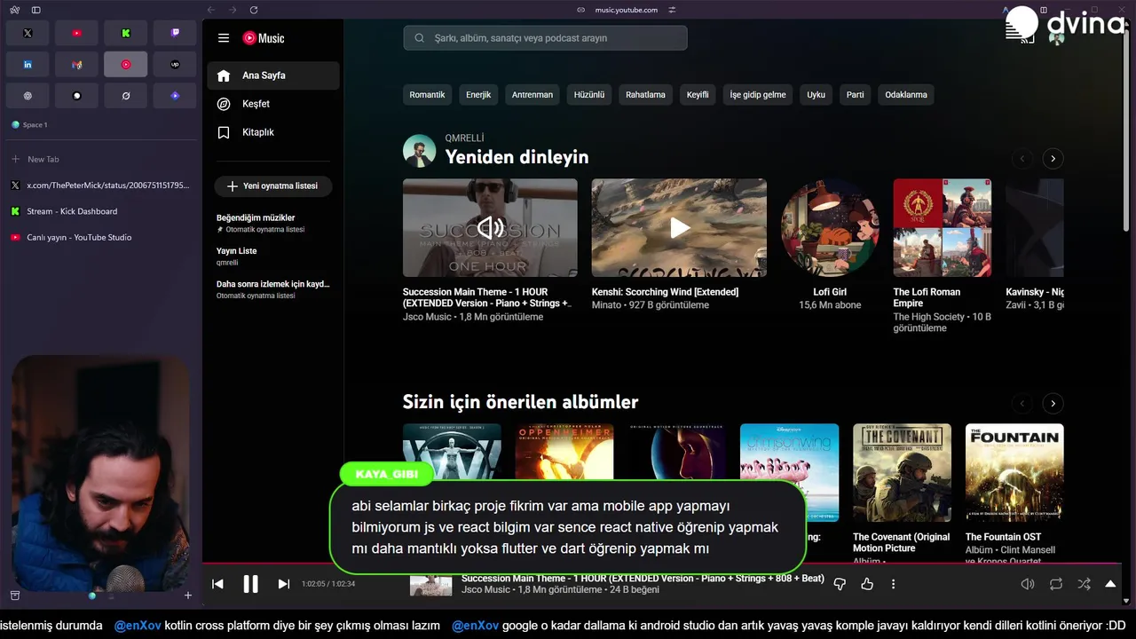
Task: Click the Yeni oynatma listesi button
Action: click(x=273, y=186)
